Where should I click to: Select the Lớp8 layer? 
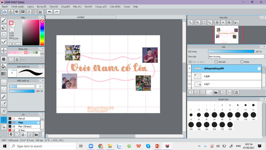pyautogui.click(x=227, y=76)
